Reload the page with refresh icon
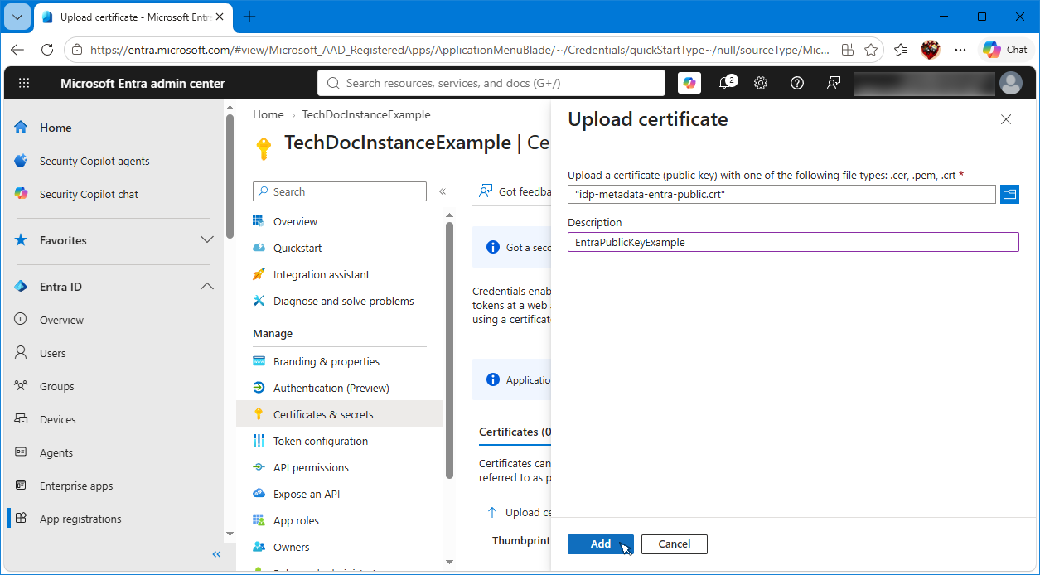This screenshot has width=1040, height=575. point(47,50)
